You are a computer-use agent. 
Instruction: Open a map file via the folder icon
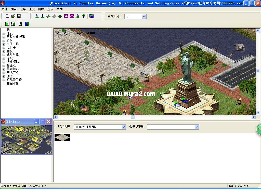[13, 16]
